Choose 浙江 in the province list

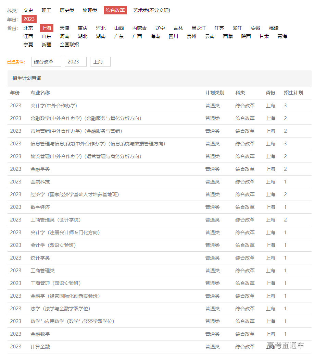click(x=237, y=28)
